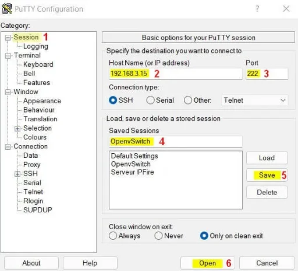Screen dimensions: 298x271
Task: Collapse the Session tree node
Action: (8, 37)
